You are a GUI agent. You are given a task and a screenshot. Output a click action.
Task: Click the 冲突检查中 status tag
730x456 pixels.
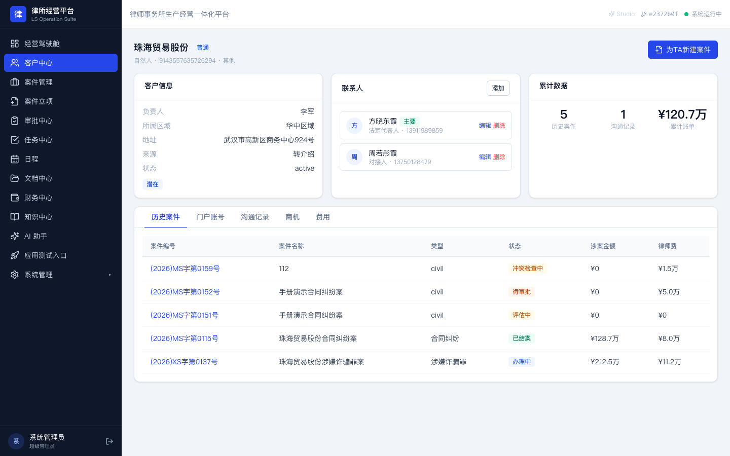click(528, 269)
